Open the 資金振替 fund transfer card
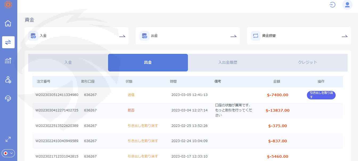The width and height of the screenshot is (358, 161). pyautogui.click(x=299, y=36)
